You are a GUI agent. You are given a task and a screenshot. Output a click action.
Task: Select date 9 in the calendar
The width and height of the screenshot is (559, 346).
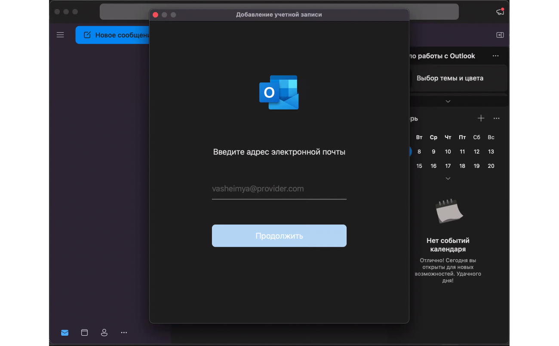[x=433, y=152]
